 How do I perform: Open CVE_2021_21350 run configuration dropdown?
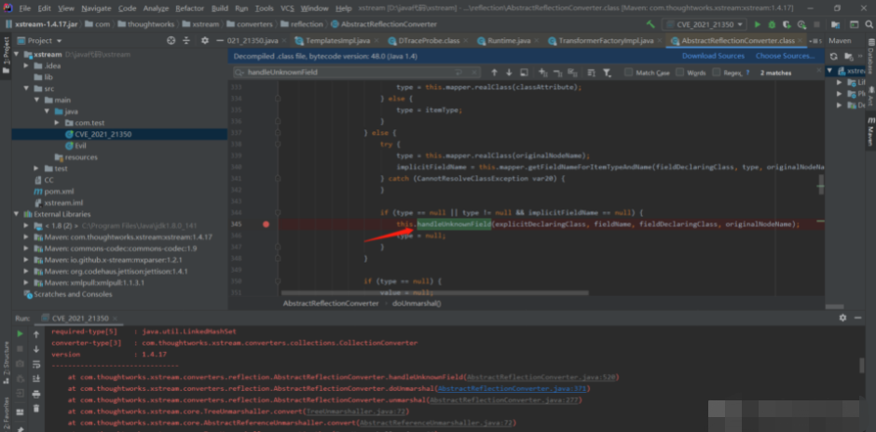[x=705, y=24]
